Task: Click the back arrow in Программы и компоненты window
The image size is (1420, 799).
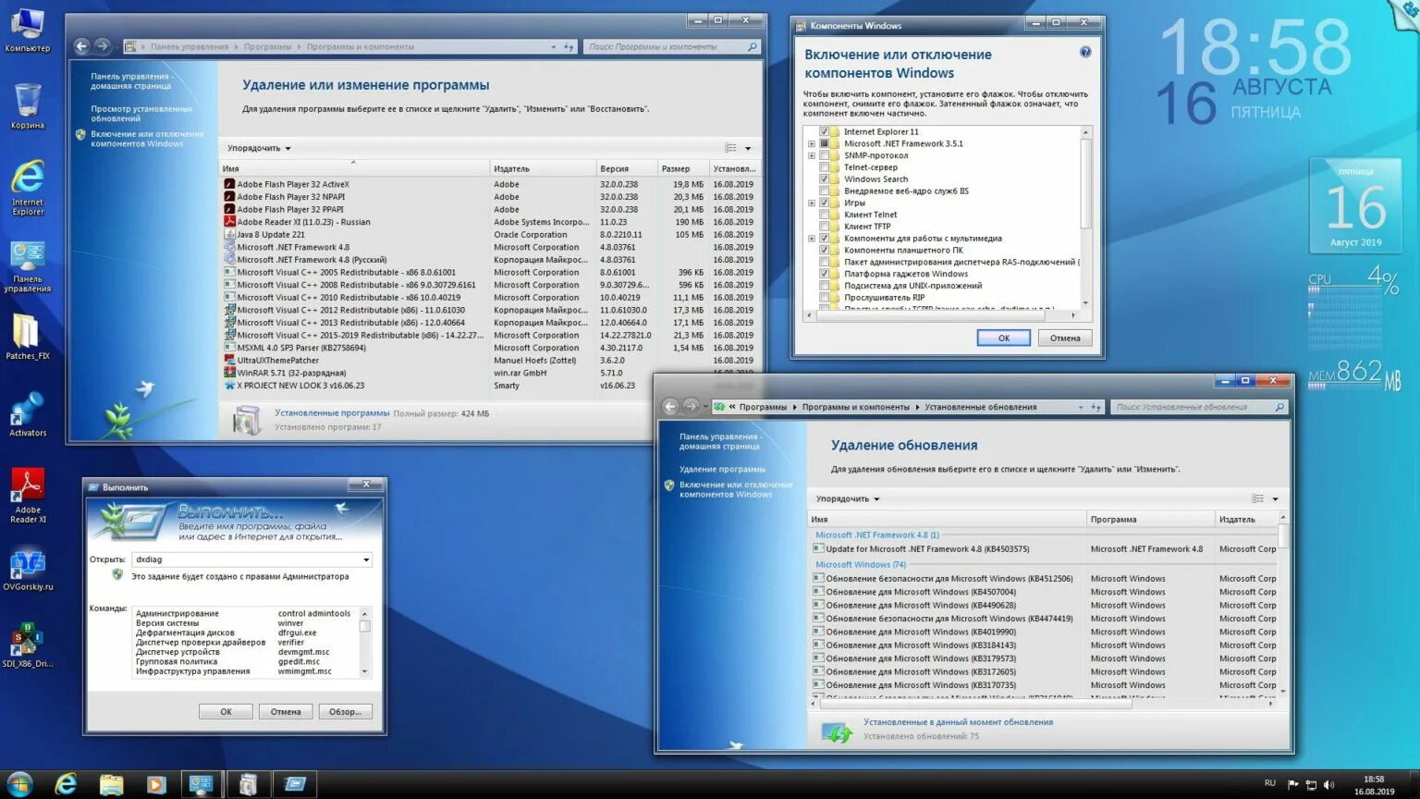Action: point(80,46)
